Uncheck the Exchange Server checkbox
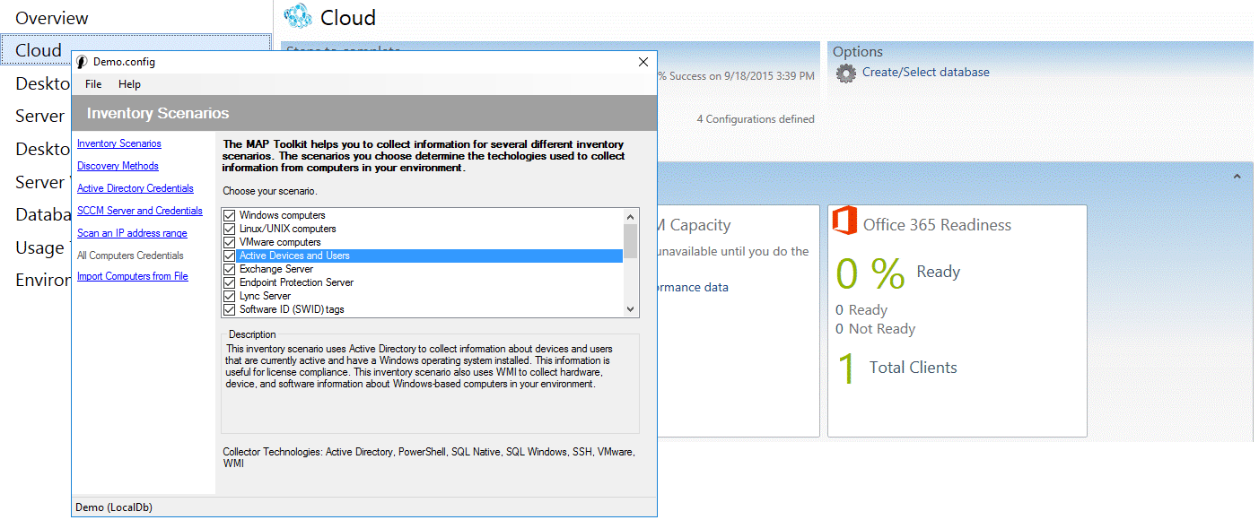 click(x=230, y=270)
